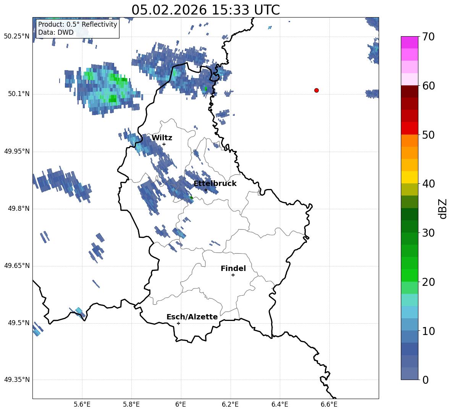Click the 60 dBZ colorbar tick label

(x=428, y=86)
